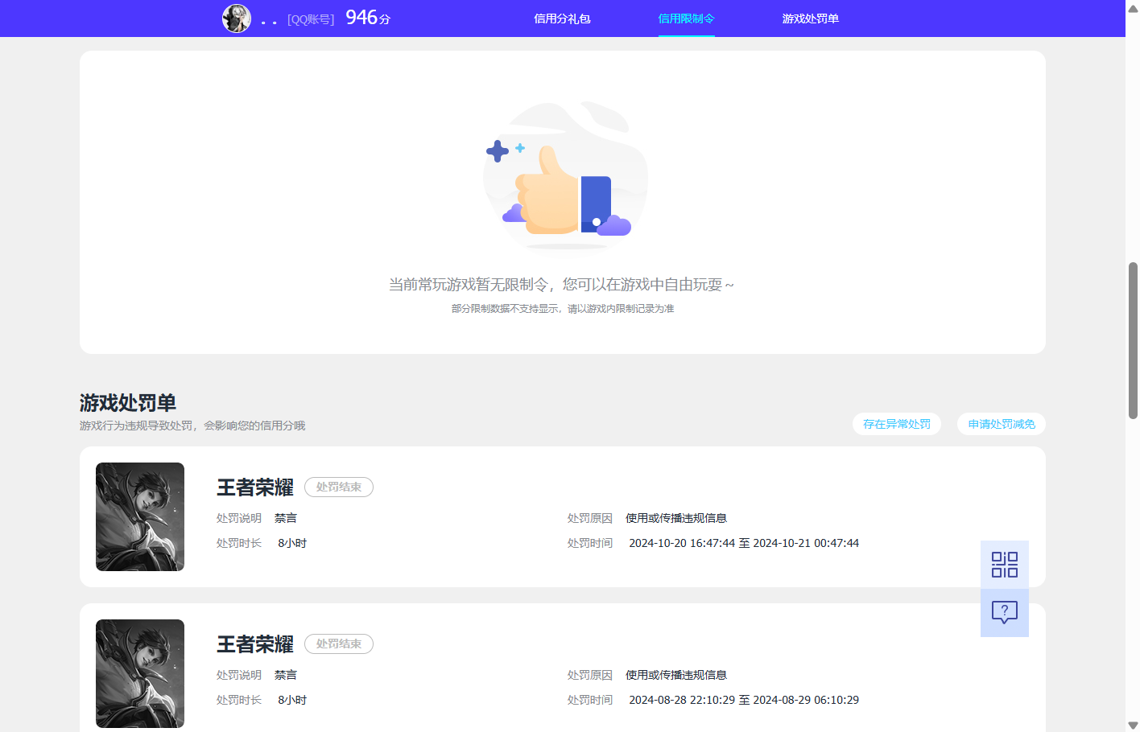The height and width of the screenshot is (732, 1140).
Task: Click the first 处罚结束 status tag
Action: click(338, 487)
